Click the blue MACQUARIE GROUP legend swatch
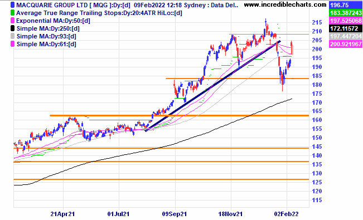363x220 pixels. pos(12,5)
